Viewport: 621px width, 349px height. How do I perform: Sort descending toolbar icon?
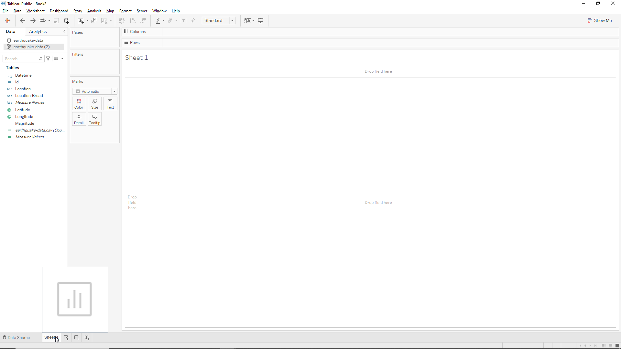click(143, 21)
